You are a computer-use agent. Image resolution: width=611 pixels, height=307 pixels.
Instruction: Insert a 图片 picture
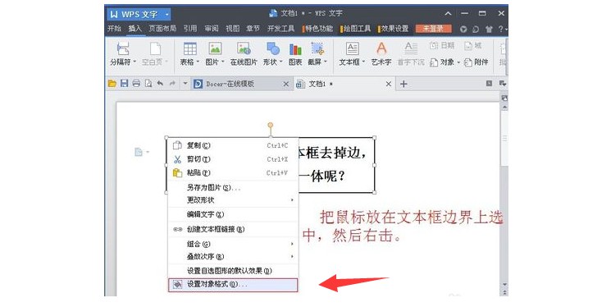(x=215, y=53)
